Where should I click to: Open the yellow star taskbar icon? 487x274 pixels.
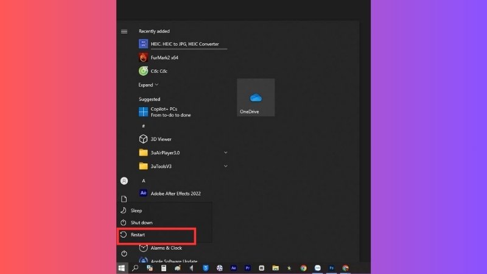290,268
